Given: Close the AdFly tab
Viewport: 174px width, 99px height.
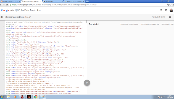Looking at the screenshot, I should (83, 1).
